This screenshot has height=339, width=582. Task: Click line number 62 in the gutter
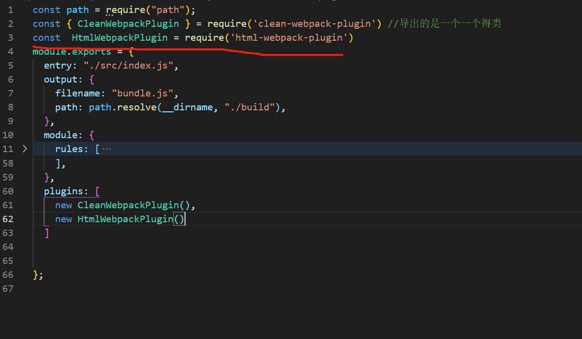8,219
